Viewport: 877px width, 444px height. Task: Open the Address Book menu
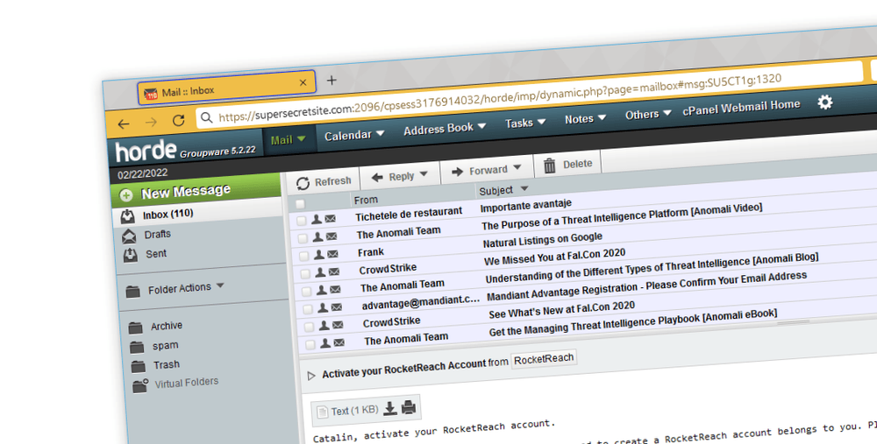coord(445,129)
